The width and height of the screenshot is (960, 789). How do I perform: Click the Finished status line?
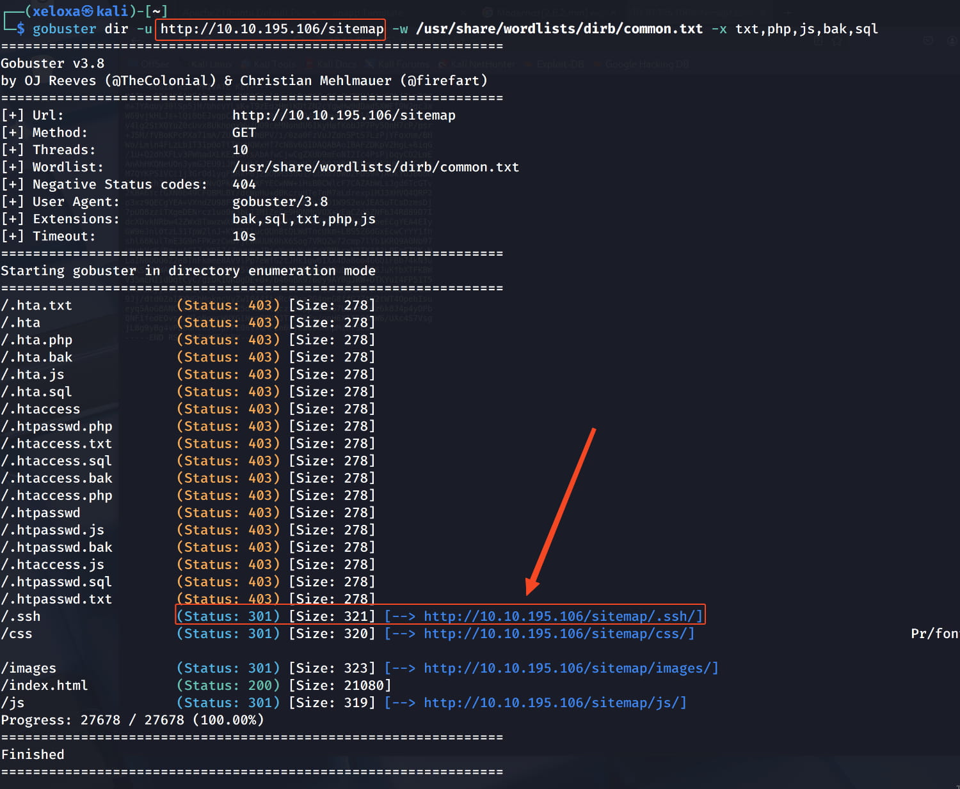coord(33,754)
